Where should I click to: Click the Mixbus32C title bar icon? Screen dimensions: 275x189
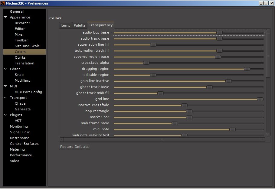[x=3, y=3]
